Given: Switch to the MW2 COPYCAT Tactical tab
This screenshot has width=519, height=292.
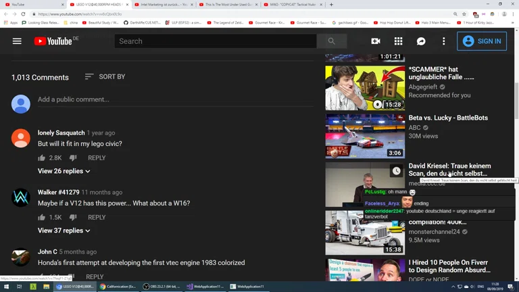Looking at the screenshot, I should (293, 5).
